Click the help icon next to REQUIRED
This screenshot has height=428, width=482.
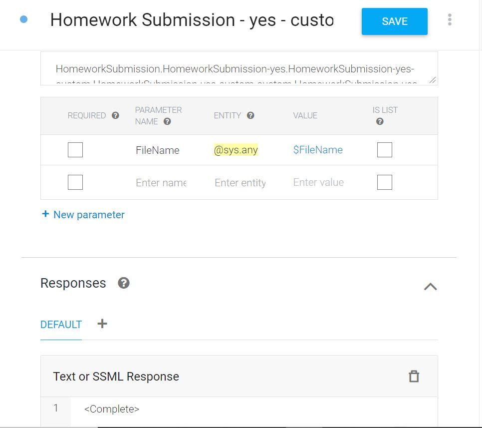(x=115, y=115)
